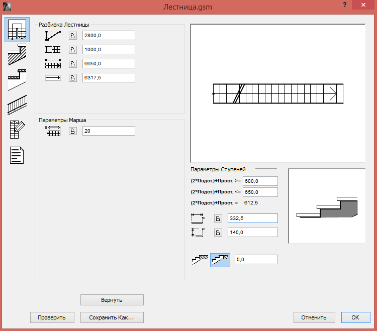The width and height of the screenshot is (377, 331).
Task: Open the railing settings page
Action: pyautogui.click(x=17, y=105)
